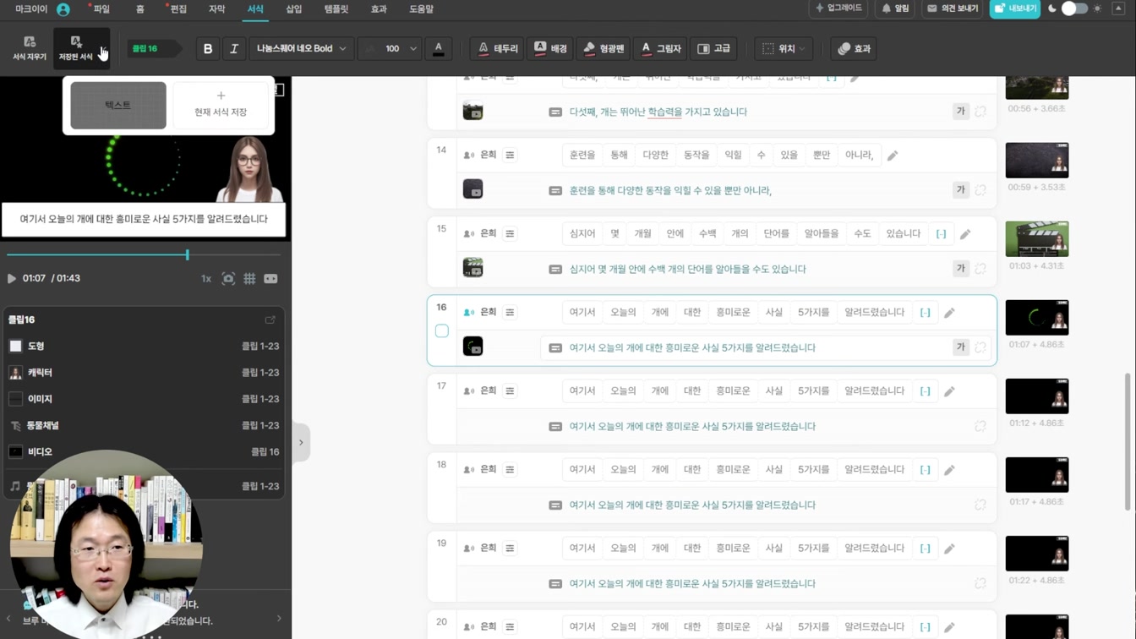Seek on the preview progress bar
This screenshot has height=639, width=1136.
coord(144,254)
